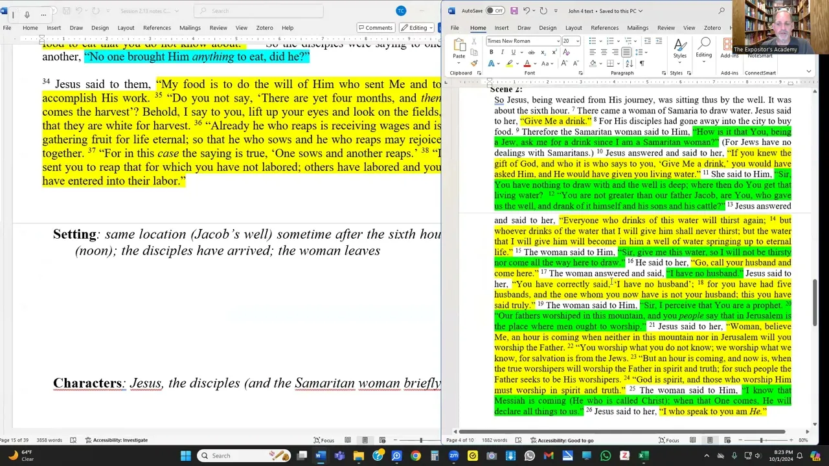Switch to Layout tab in right window
The height and width of the screenshot is (466, 829).
coord(573,28)
